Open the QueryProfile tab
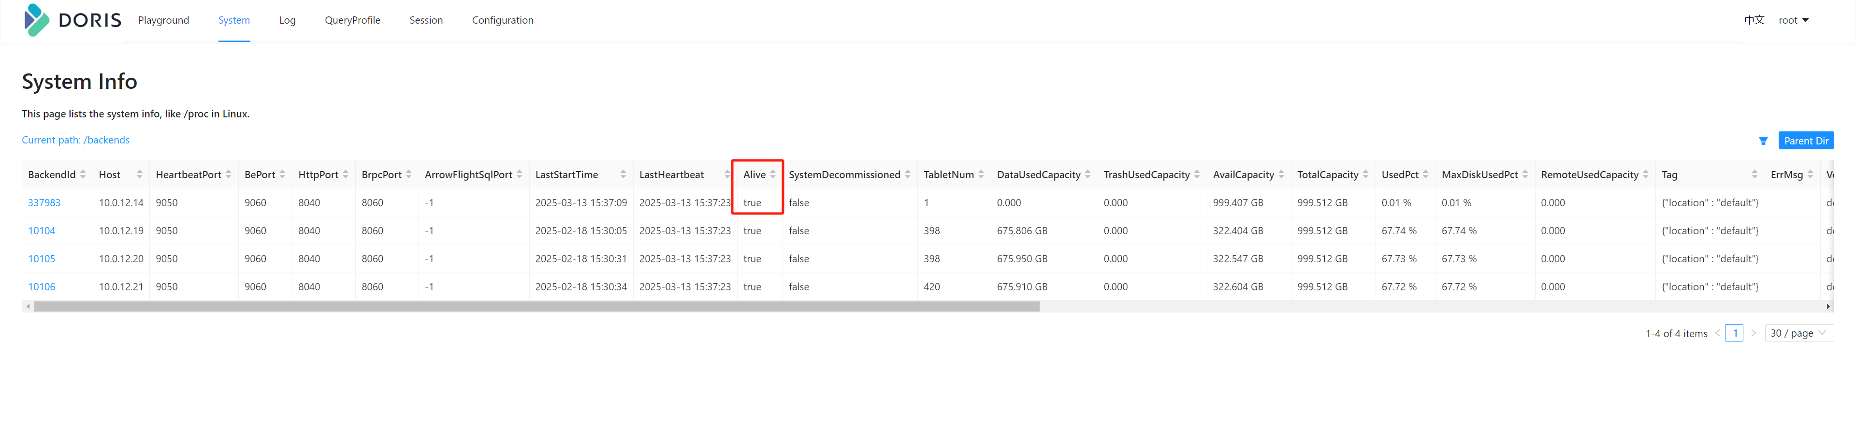 click(x=352, y=20)
